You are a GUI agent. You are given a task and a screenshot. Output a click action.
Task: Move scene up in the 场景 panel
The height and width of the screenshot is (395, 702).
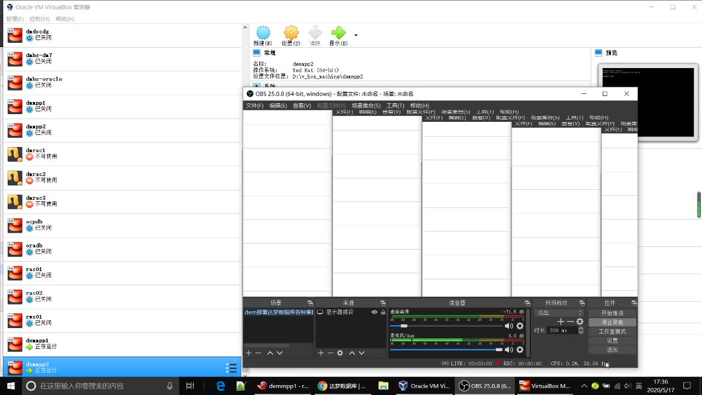tap(270, 353)
